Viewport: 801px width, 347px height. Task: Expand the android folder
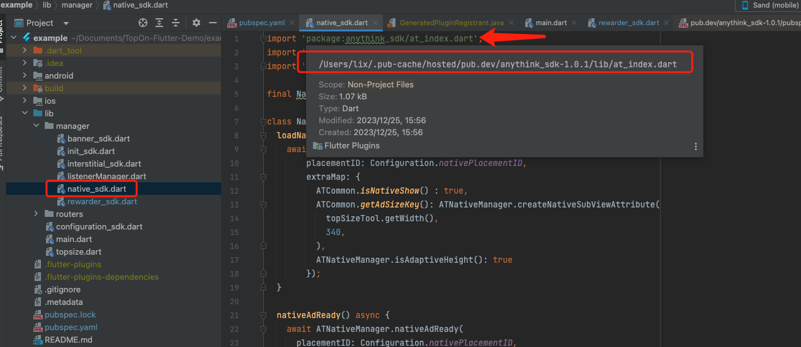(25, 75)
